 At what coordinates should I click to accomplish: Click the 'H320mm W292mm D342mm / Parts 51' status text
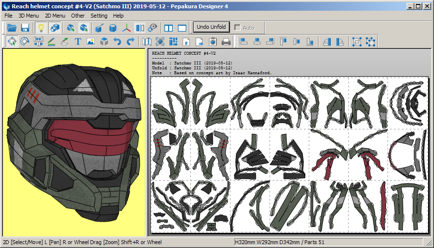[279, 242]
